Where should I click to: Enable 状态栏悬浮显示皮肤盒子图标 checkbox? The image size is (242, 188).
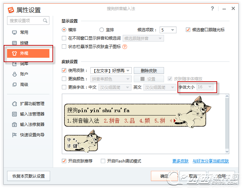tap(64, 47)
